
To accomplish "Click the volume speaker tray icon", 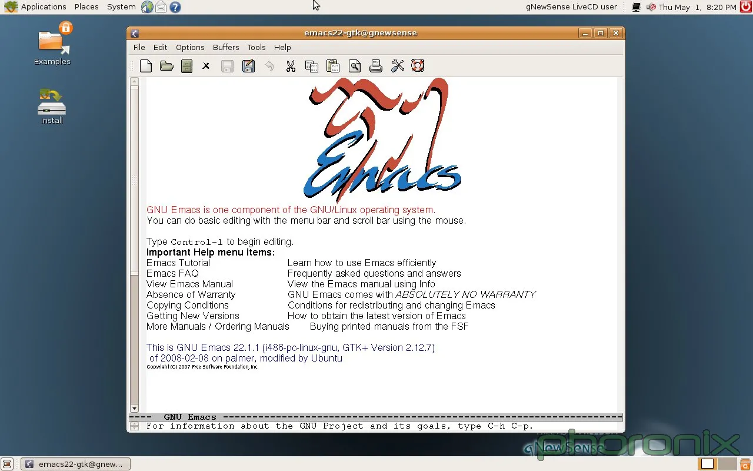I will (651, 7).
